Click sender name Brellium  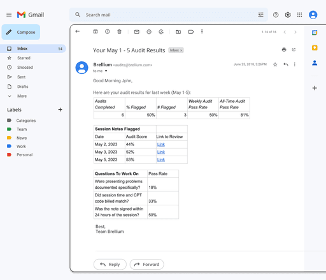103,64
